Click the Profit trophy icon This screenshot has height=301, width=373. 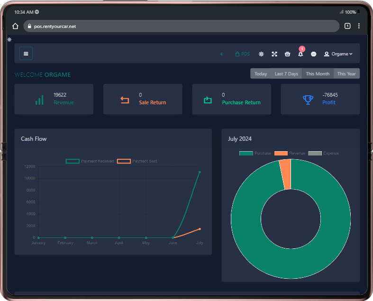click(308, 99)
